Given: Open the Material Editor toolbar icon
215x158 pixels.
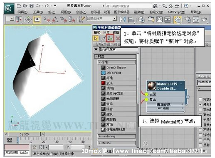Looking at the screenshot, I should click(178, 19).
